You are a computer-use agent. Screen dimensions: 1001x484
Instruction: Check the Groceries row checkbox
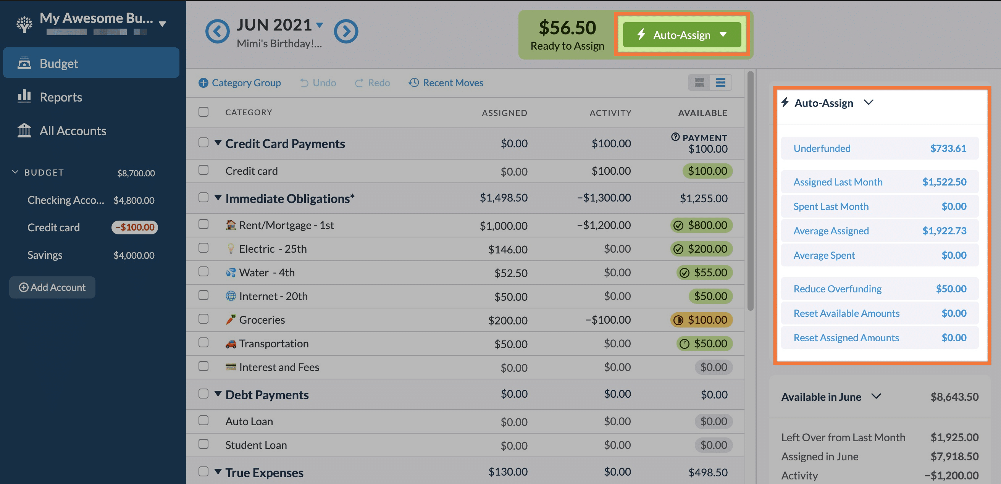click(x=203, y=319)
